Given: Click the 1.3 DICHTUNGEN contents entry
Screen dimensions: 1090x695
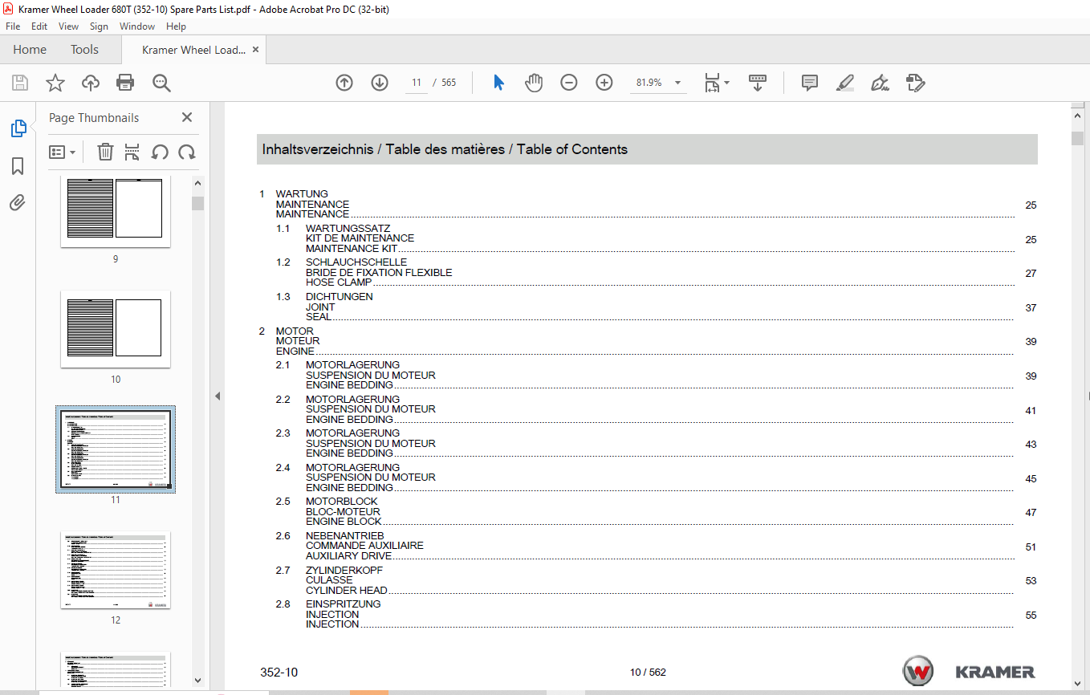Looking at the screenshot, I should (656, 307).
